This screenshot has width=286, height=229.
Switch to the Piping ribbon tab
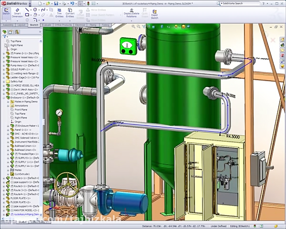tap(93, 25)
